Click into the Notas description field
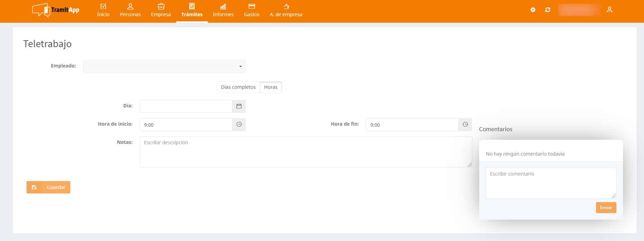This screenshot has width=644, height=241. [x=305, y=152]
